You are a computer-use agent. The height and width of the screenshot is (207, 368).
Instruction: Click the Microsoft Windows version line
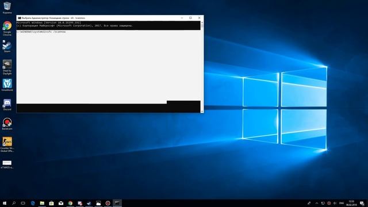[49, 22]
